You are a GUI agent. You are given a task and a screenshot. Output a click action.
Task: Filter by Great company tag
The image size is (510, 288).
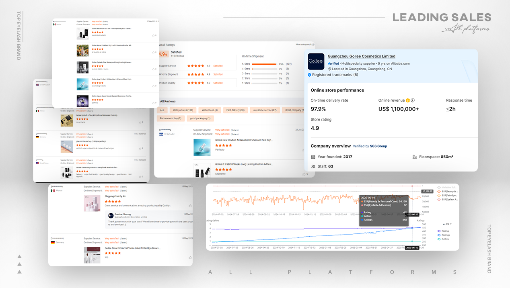click(293, 110)
